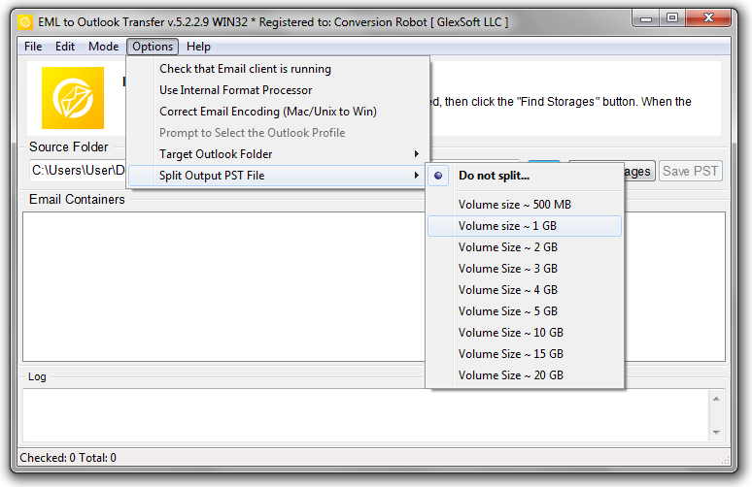Select Volume Size ~ 10 GB

pyautogui.click(x=525, y=333)
